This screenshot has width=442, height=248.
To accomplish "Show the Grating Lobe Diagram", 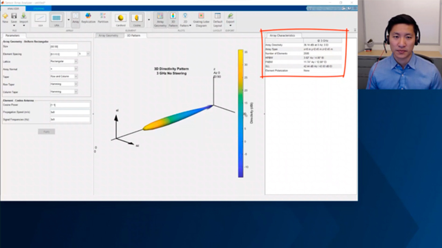I will click(201, 20).
